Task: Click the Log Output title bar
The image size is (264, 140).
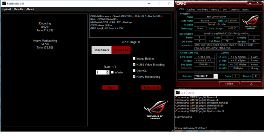Action: point(219,93)
